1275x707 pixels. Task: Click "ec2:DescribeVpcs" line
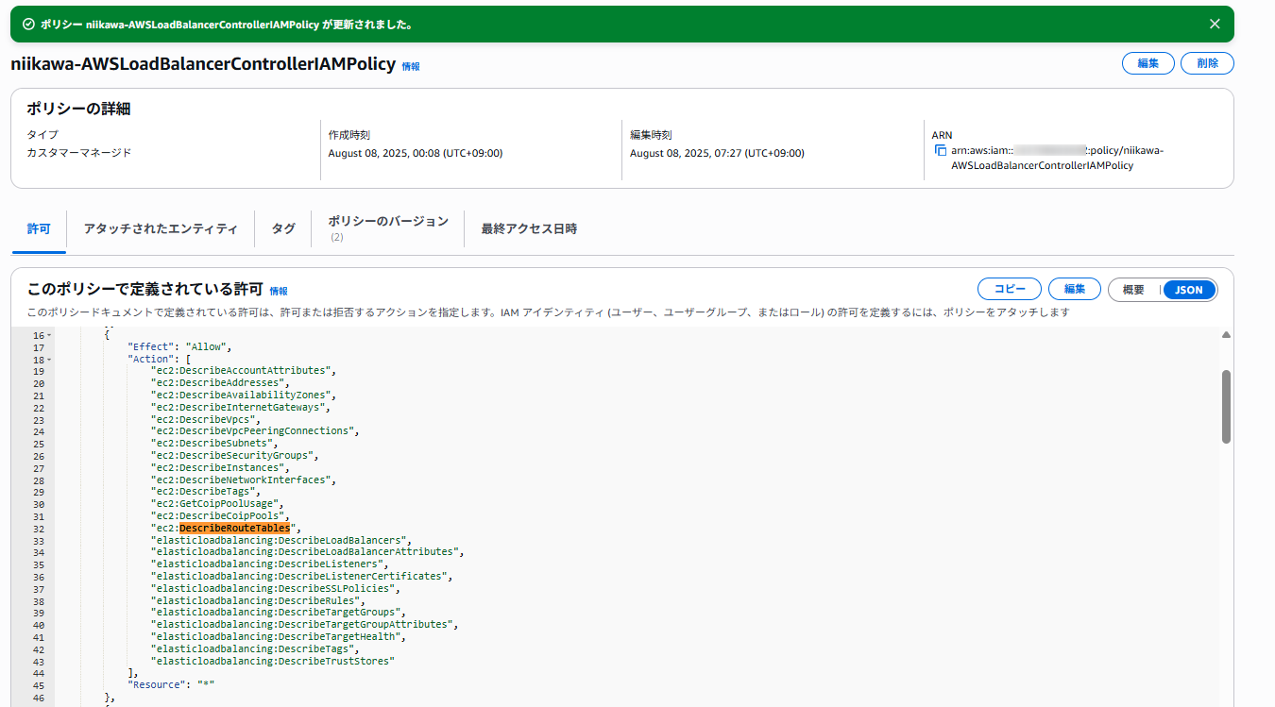coord(206,419)
